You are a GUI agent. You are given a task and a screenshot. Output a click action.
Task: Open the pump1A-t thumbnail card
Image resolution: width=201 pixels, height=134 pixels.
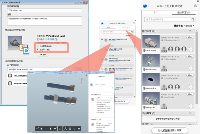pyautogui.click(x=151, y=99)
